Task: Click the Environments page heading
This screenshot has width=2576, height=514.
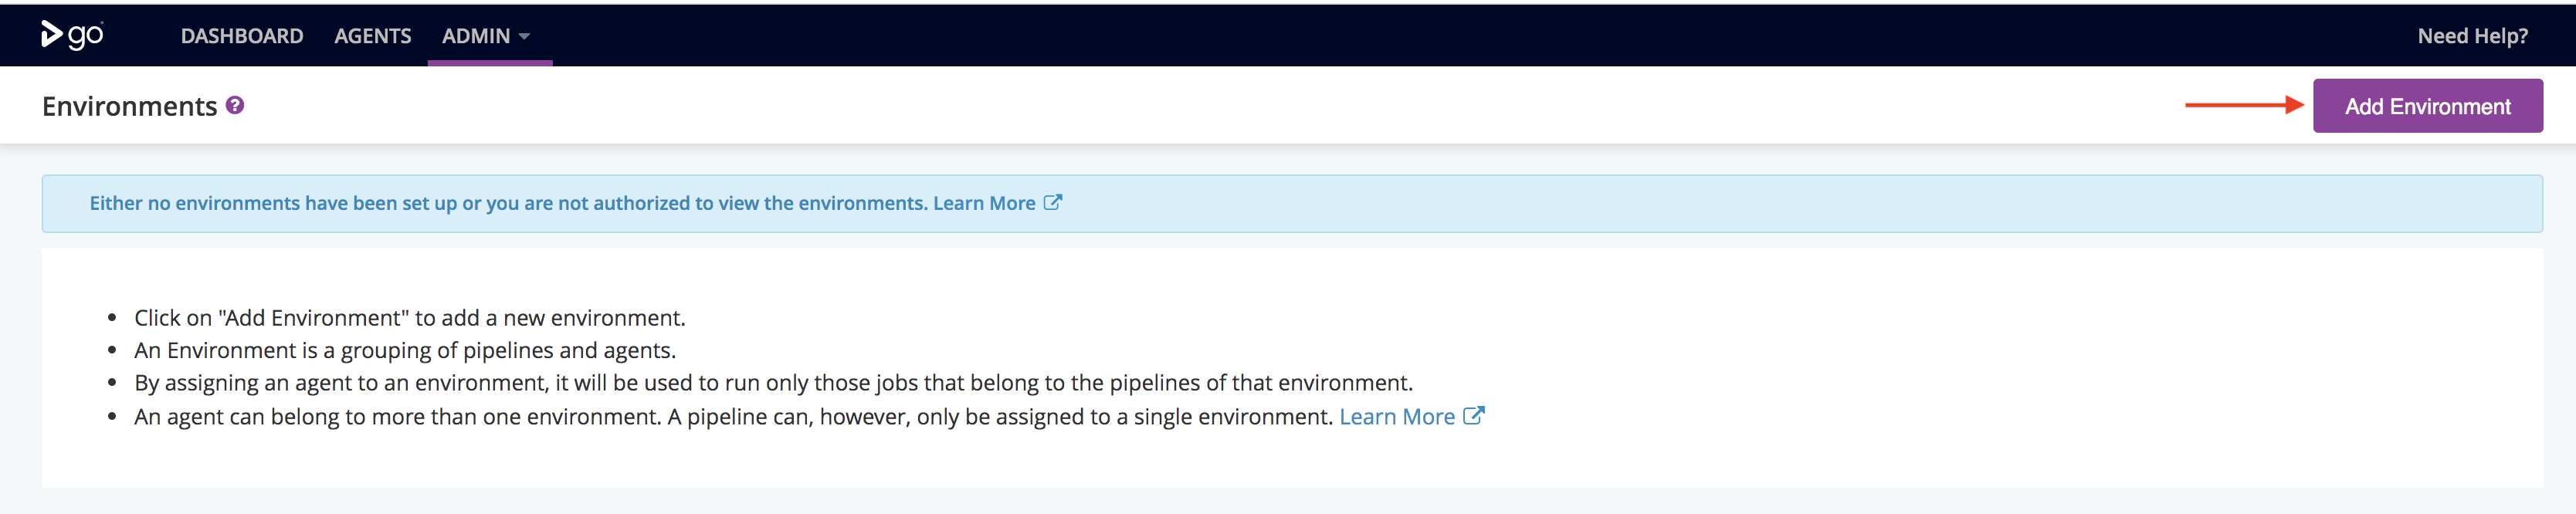Action: (129, 106)
